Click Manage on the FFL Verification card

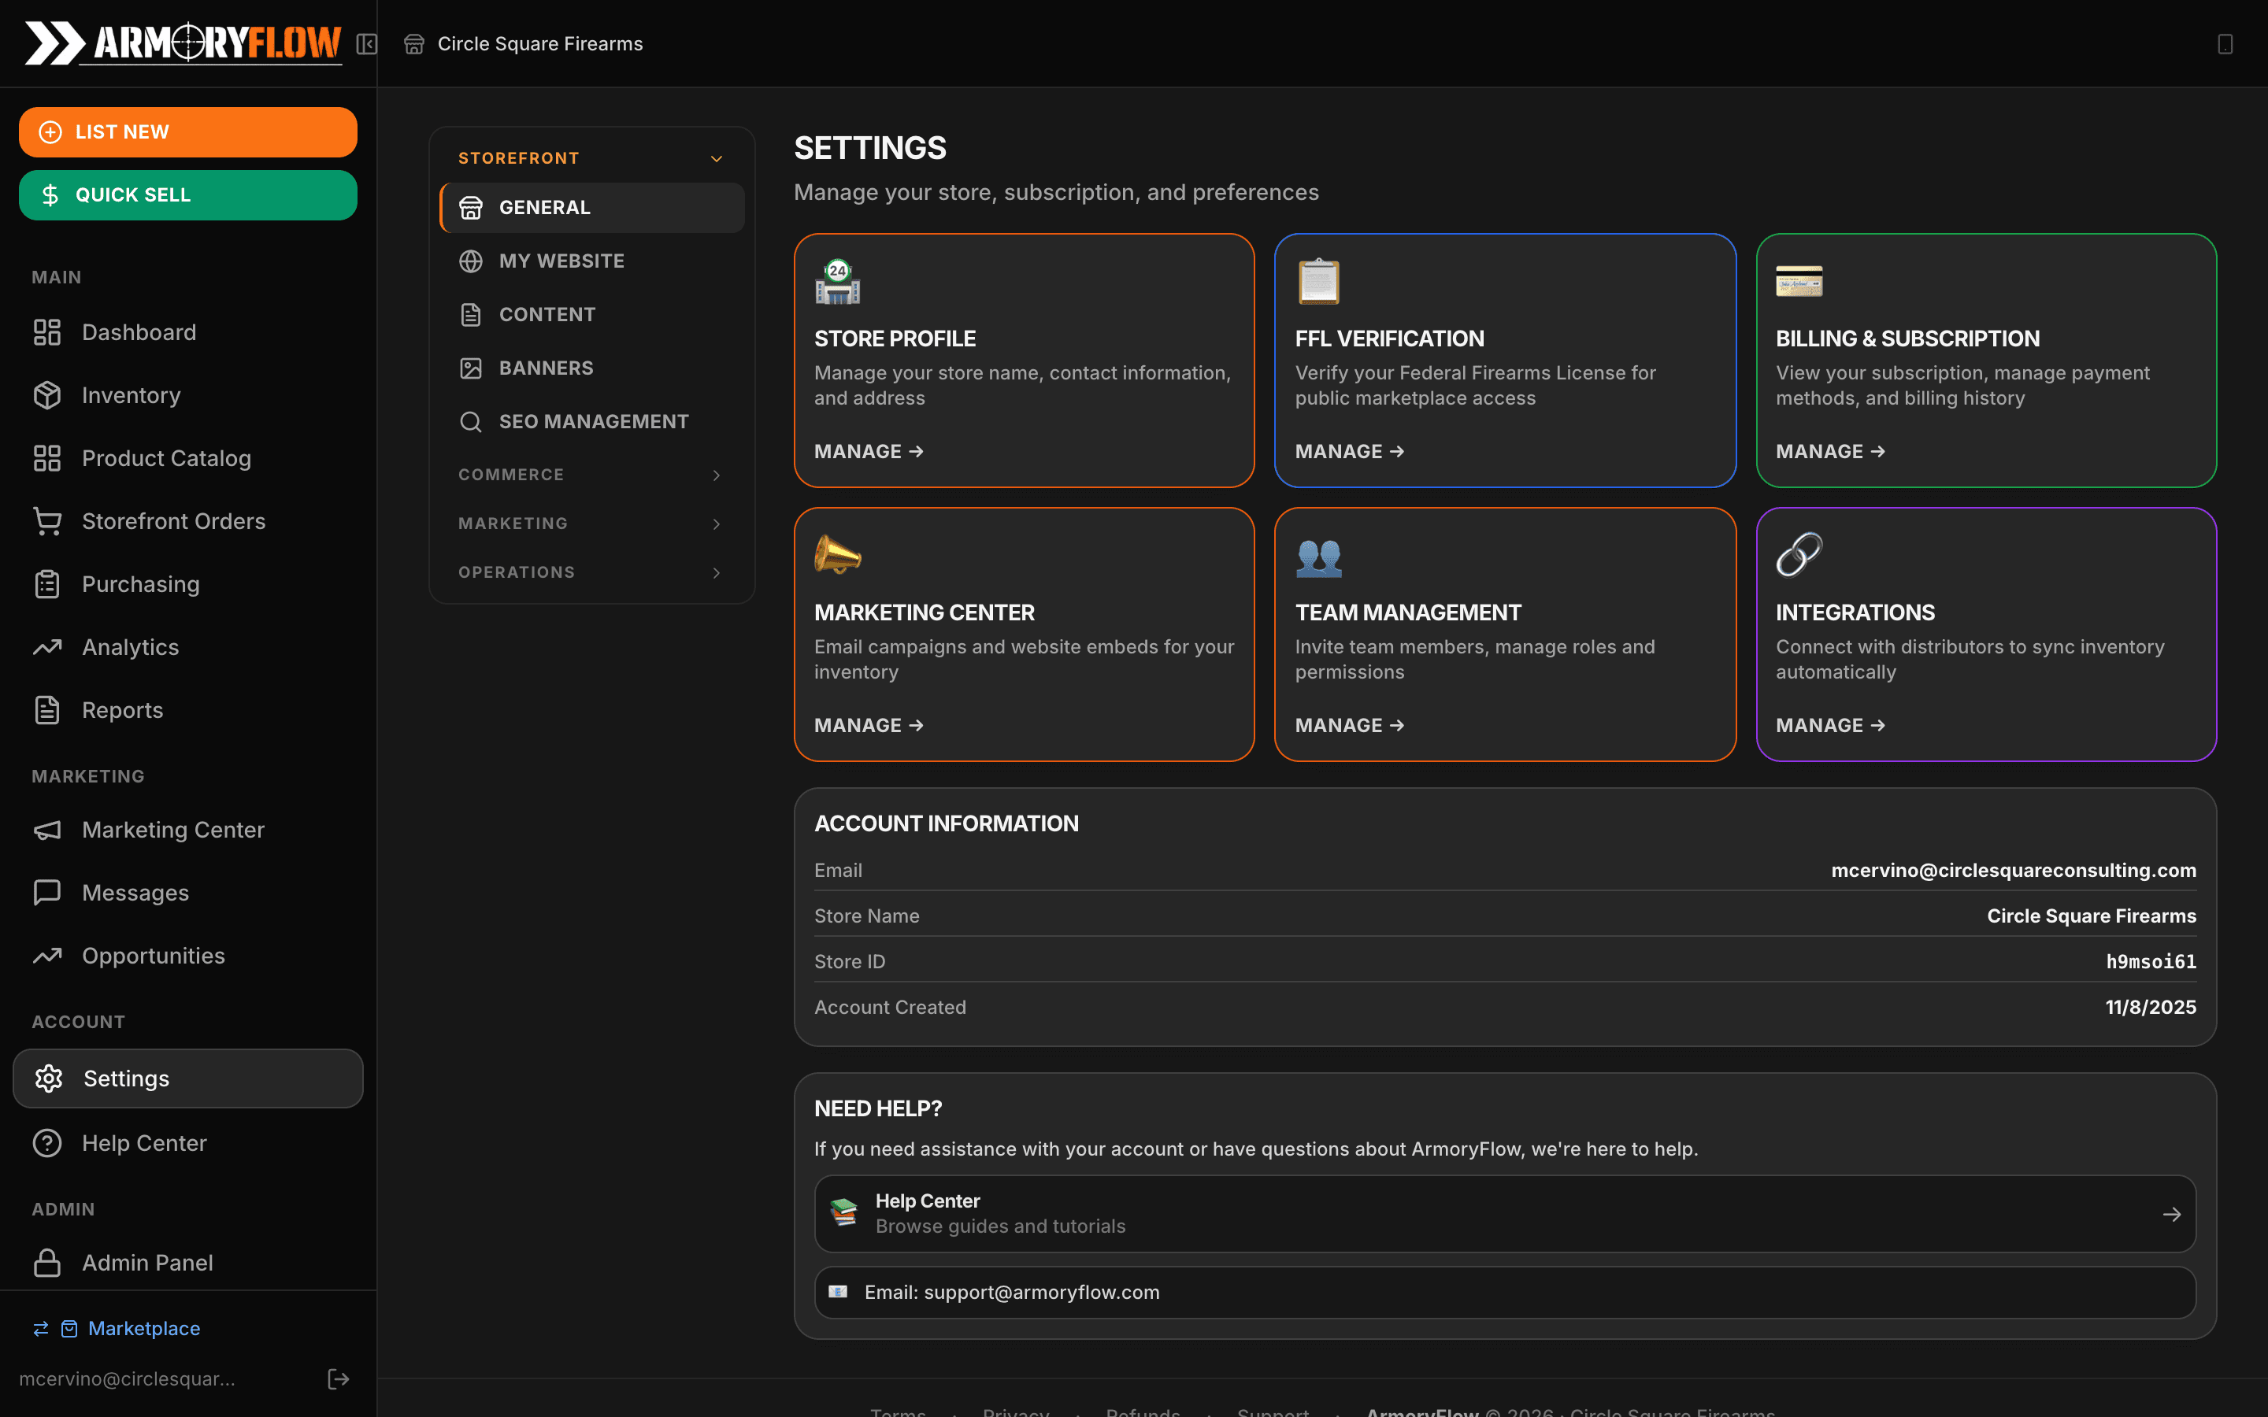(x=1349, y=451)
